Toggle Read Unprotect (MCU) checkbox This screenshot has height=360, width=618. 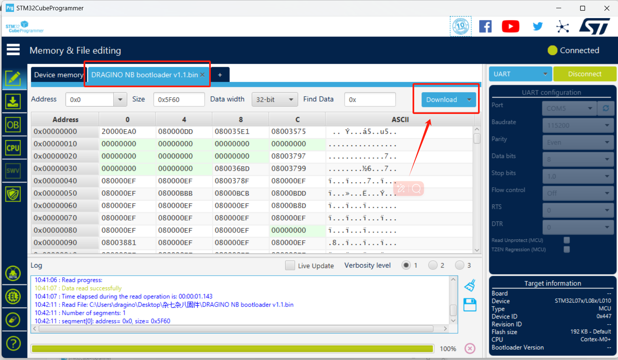point(567,240)
